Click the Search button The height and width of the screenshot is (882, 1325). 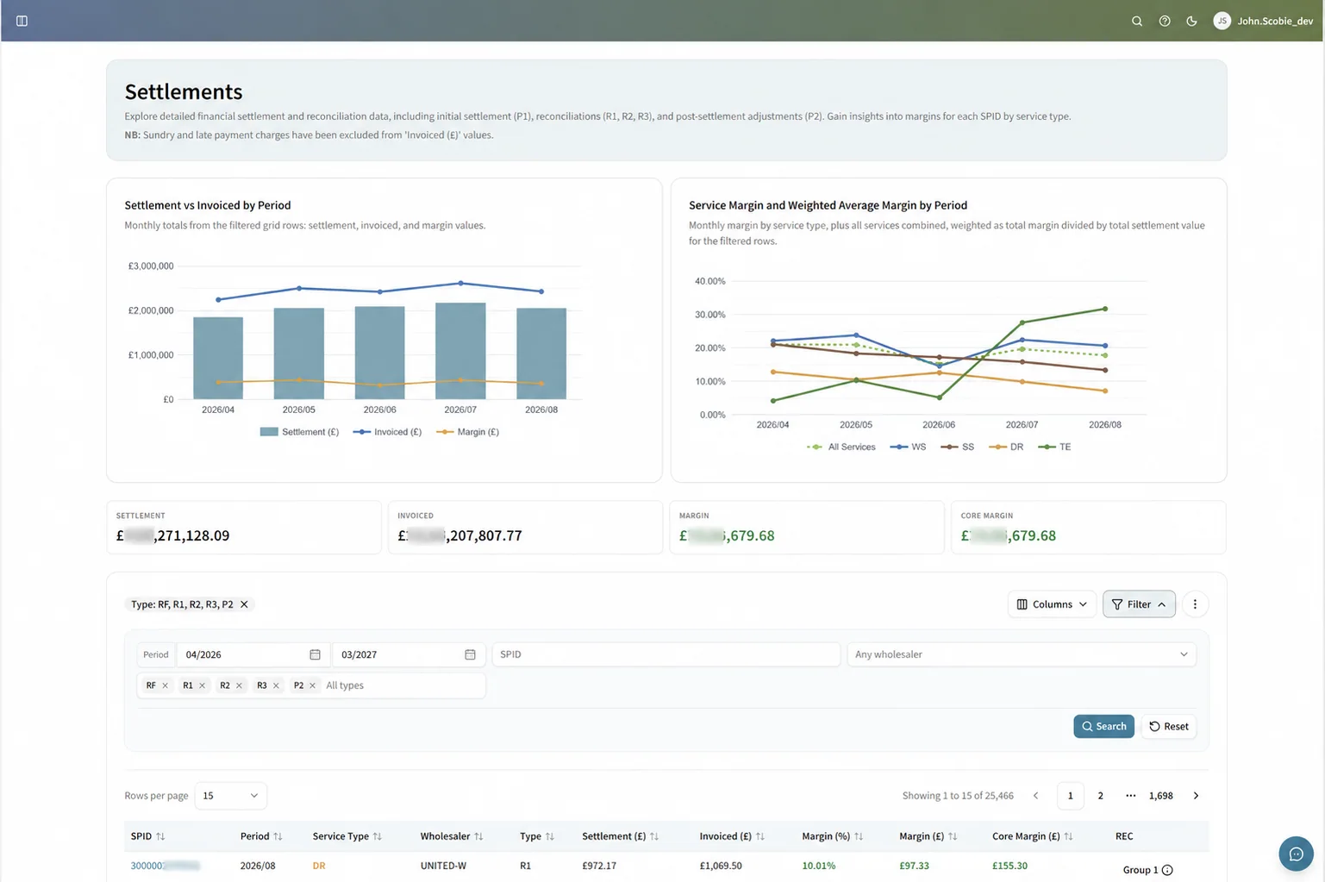point(1103,726)
